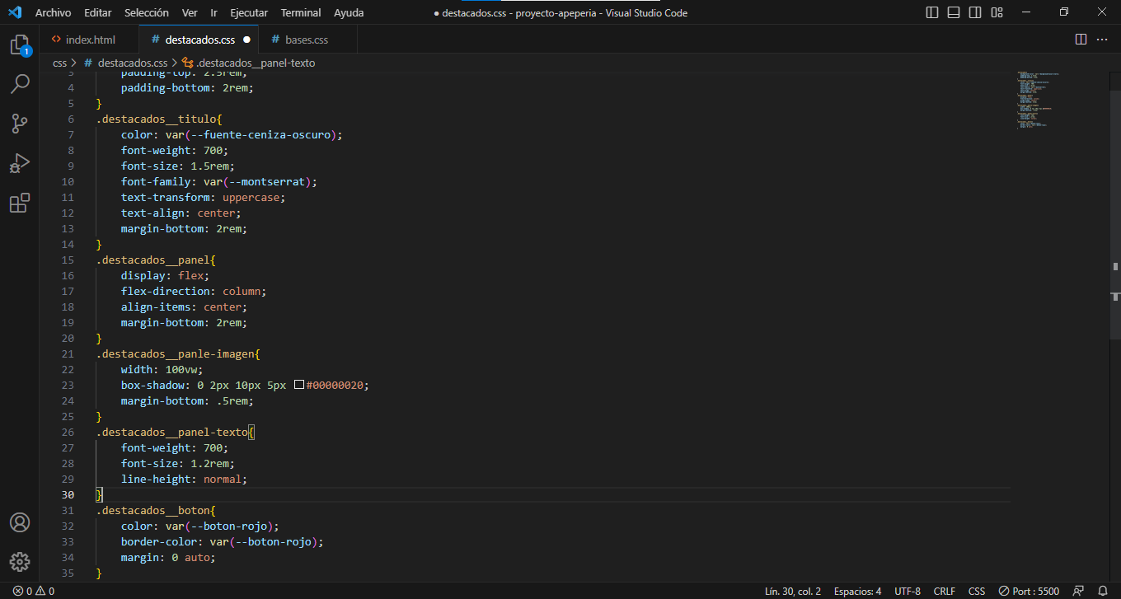Split the editor to the right

[x=1081, y=40]
